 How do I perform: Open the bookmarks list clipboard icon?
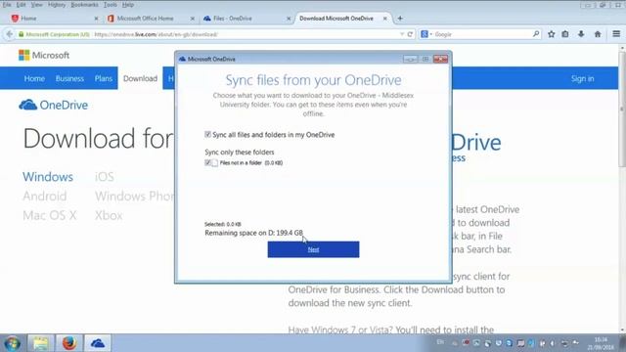coord(565,34)
